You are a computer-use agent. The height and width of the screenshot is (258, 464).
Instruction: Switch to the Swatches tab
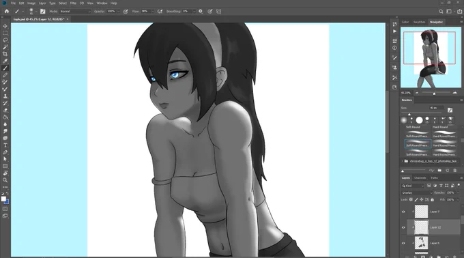[x=419, y=22]
